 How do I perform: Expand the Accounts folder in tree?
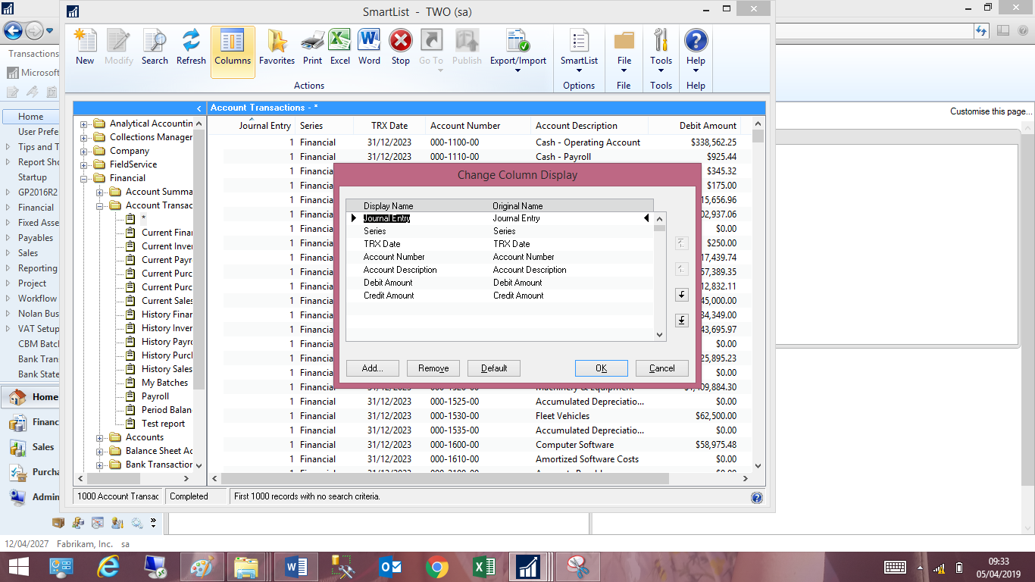pyautogui.click(x=100, y=437)
